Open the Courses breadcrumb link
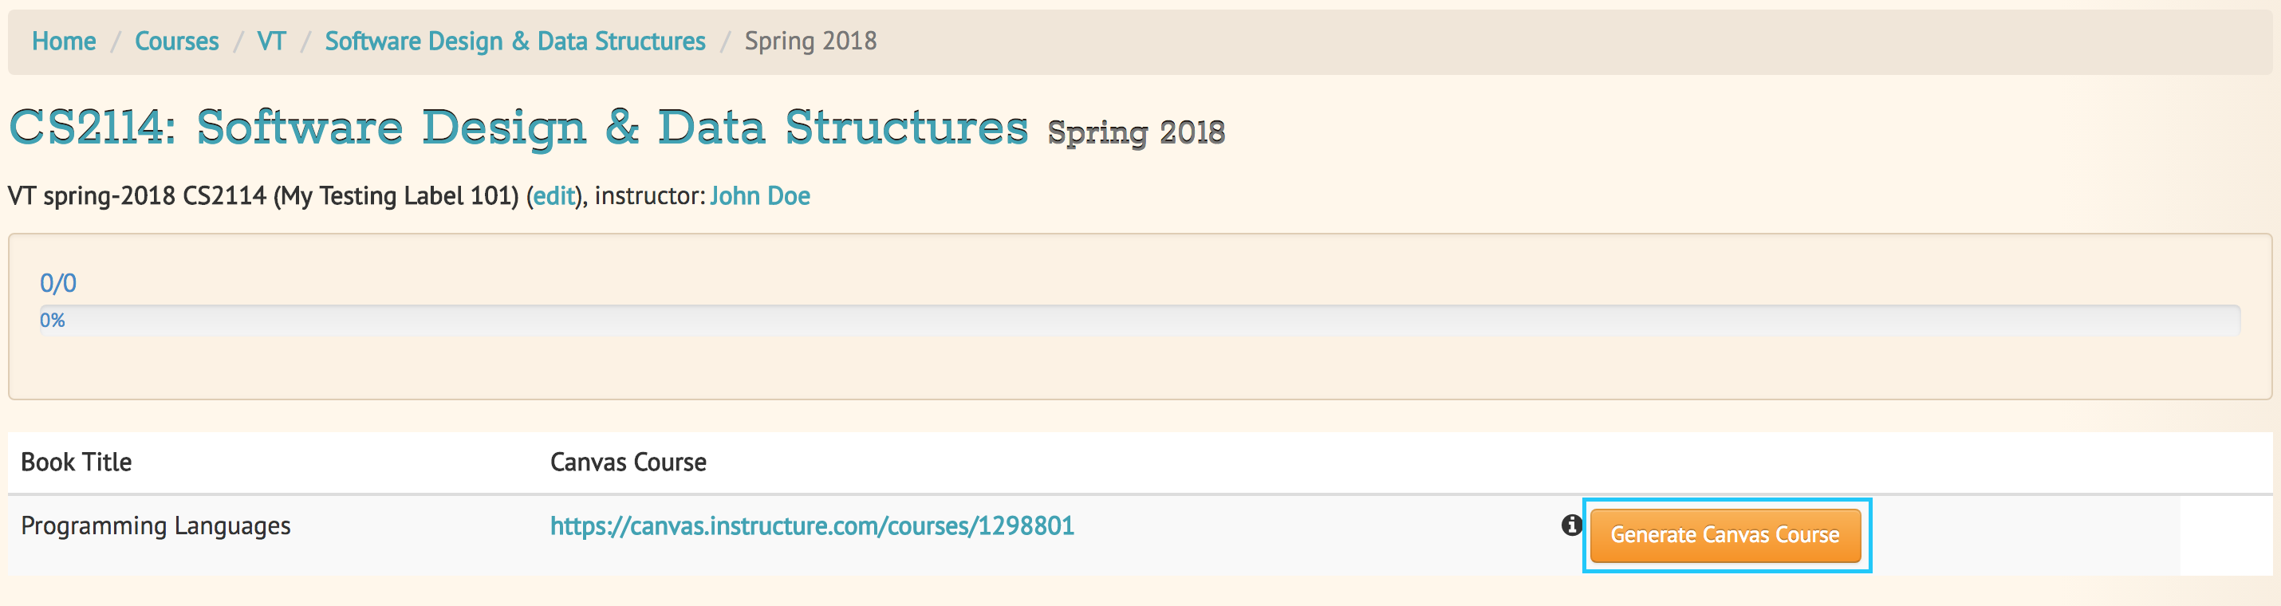2281x606 pixels. point(176,41)
